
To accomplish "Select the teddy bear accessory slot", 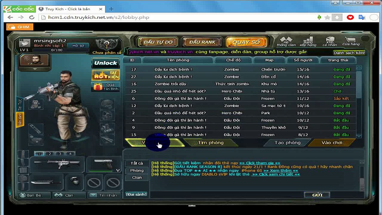I will pyautogui.click(x=36, y=104).
